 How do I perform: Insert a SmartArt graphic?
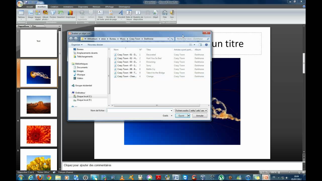click(x=61, y=15)
